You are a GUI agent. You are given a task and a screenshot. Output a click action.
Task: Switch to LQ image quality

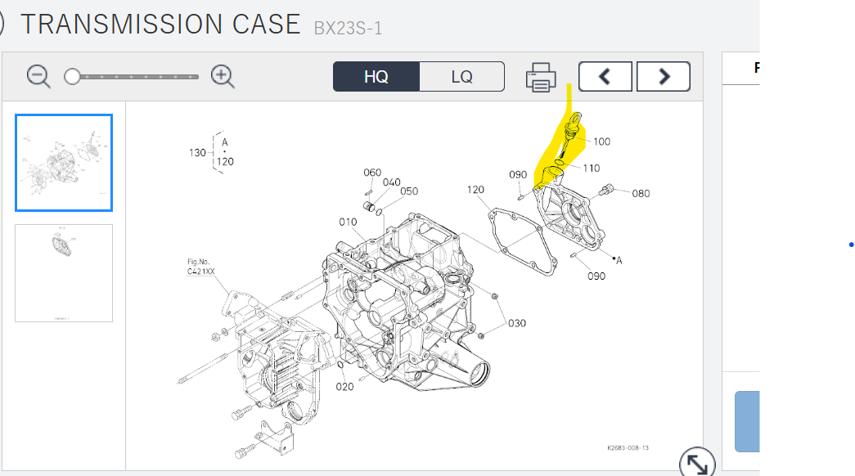coord(461,77)
